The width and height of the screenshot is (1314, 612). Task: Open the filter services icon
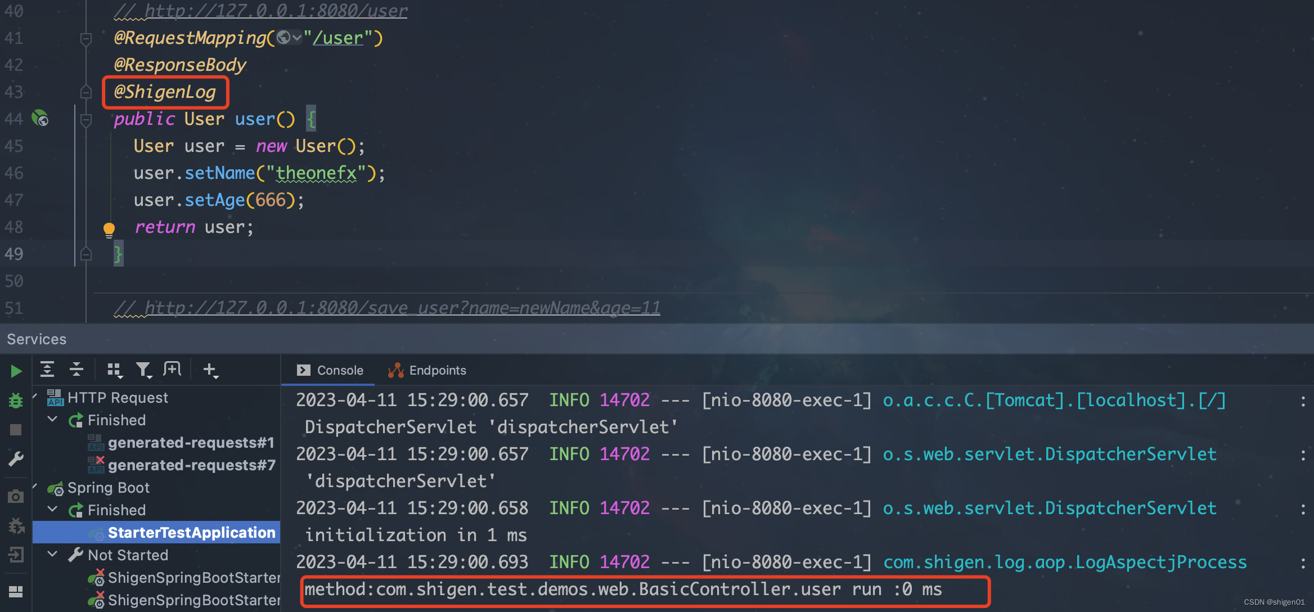144,370
